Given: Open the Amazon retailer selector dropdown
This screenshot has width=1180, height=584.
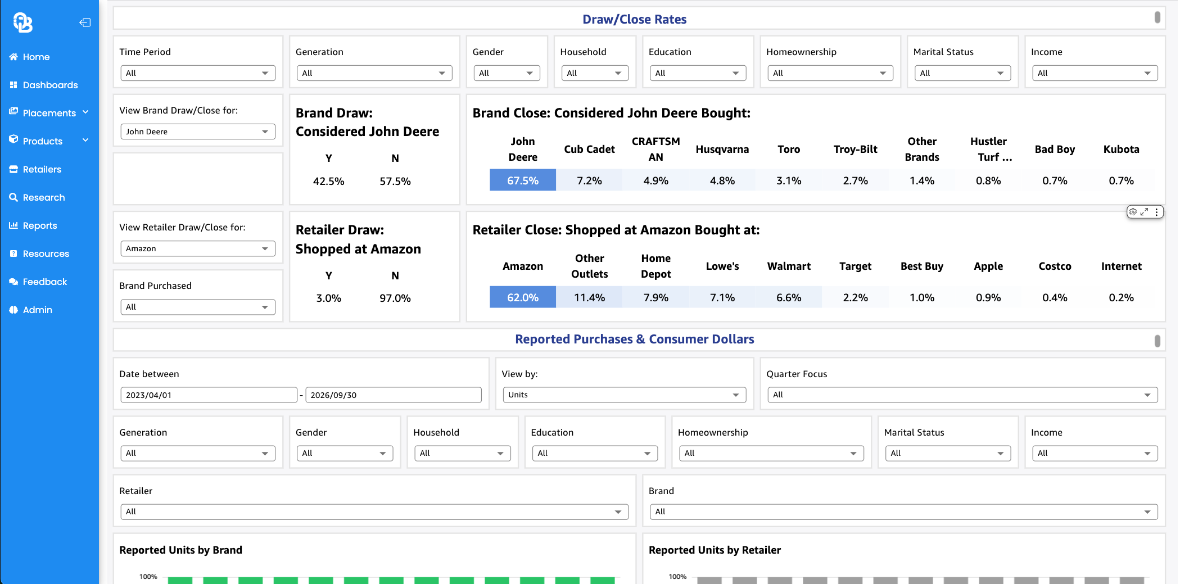Looking at the screenshot, I should [x=198, y=248].
